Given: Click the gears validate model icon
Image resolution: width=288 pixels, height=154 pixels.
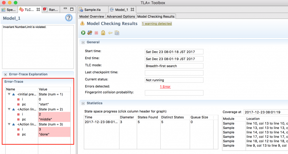Looking at the screenshot, I should point(90,33).
